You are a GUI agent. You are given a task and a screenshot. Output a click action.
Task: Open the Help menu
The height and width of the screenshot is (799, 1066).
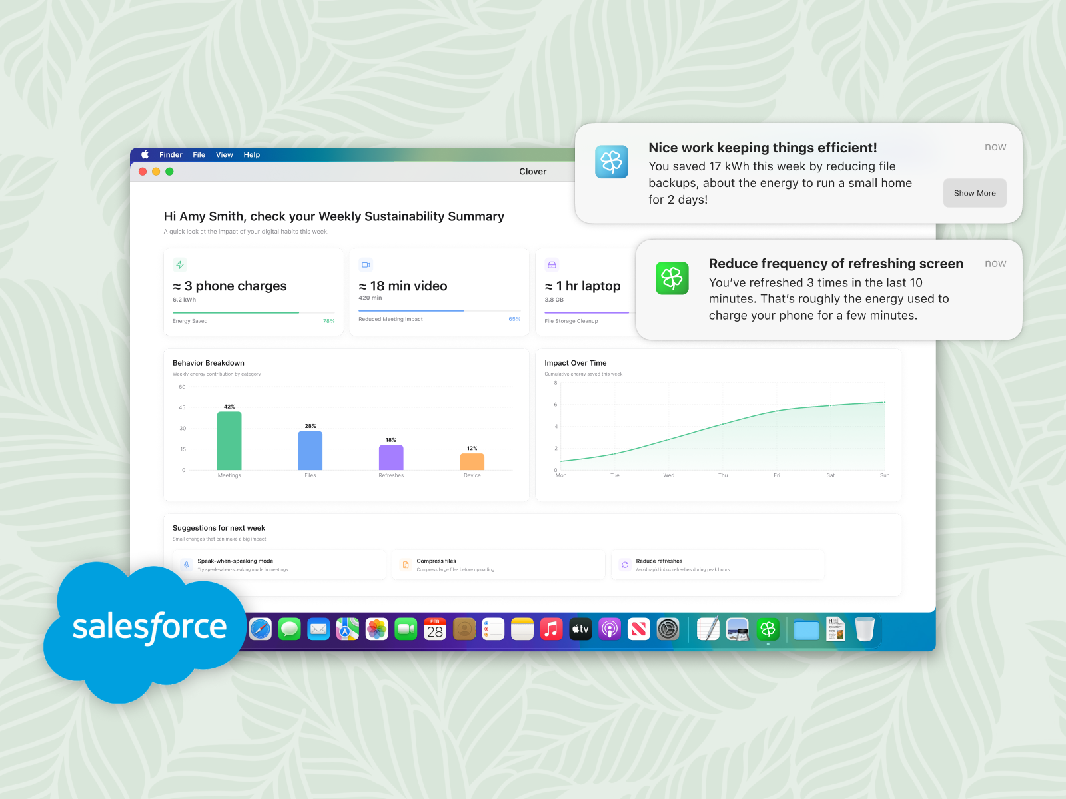pyautogui.click(x=252, y=155)
